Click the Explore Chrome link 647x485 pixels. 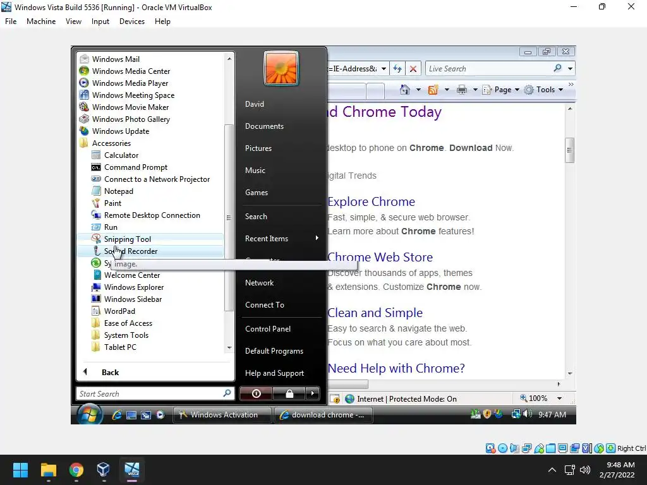point(371,201)
